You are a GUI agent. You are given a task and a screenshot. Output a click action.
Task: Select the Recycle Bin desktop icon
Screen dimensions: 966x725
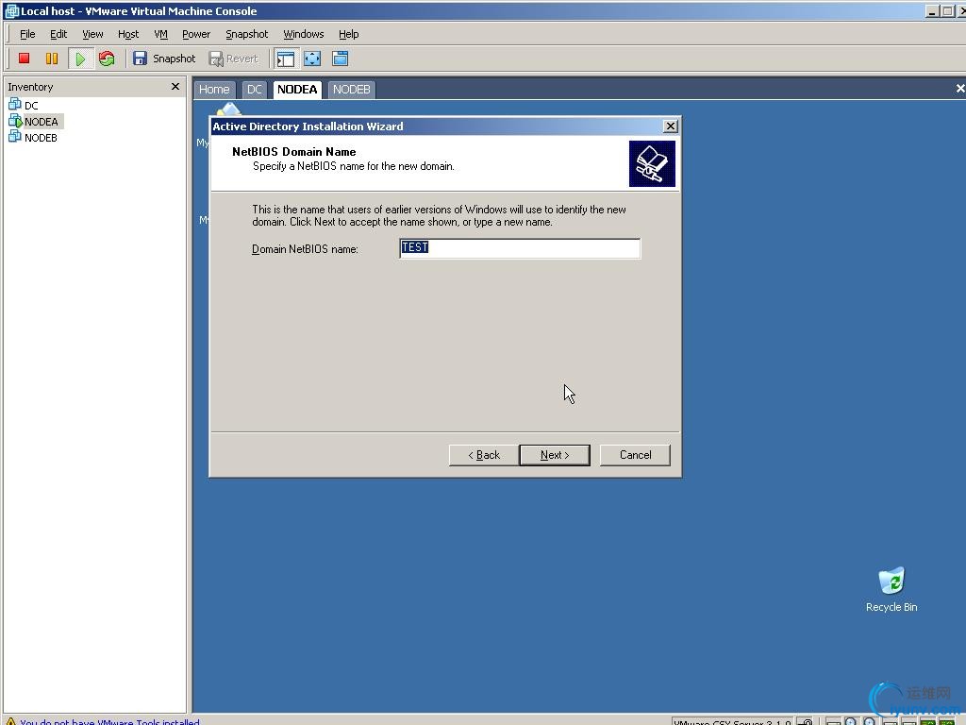(891, 589)
